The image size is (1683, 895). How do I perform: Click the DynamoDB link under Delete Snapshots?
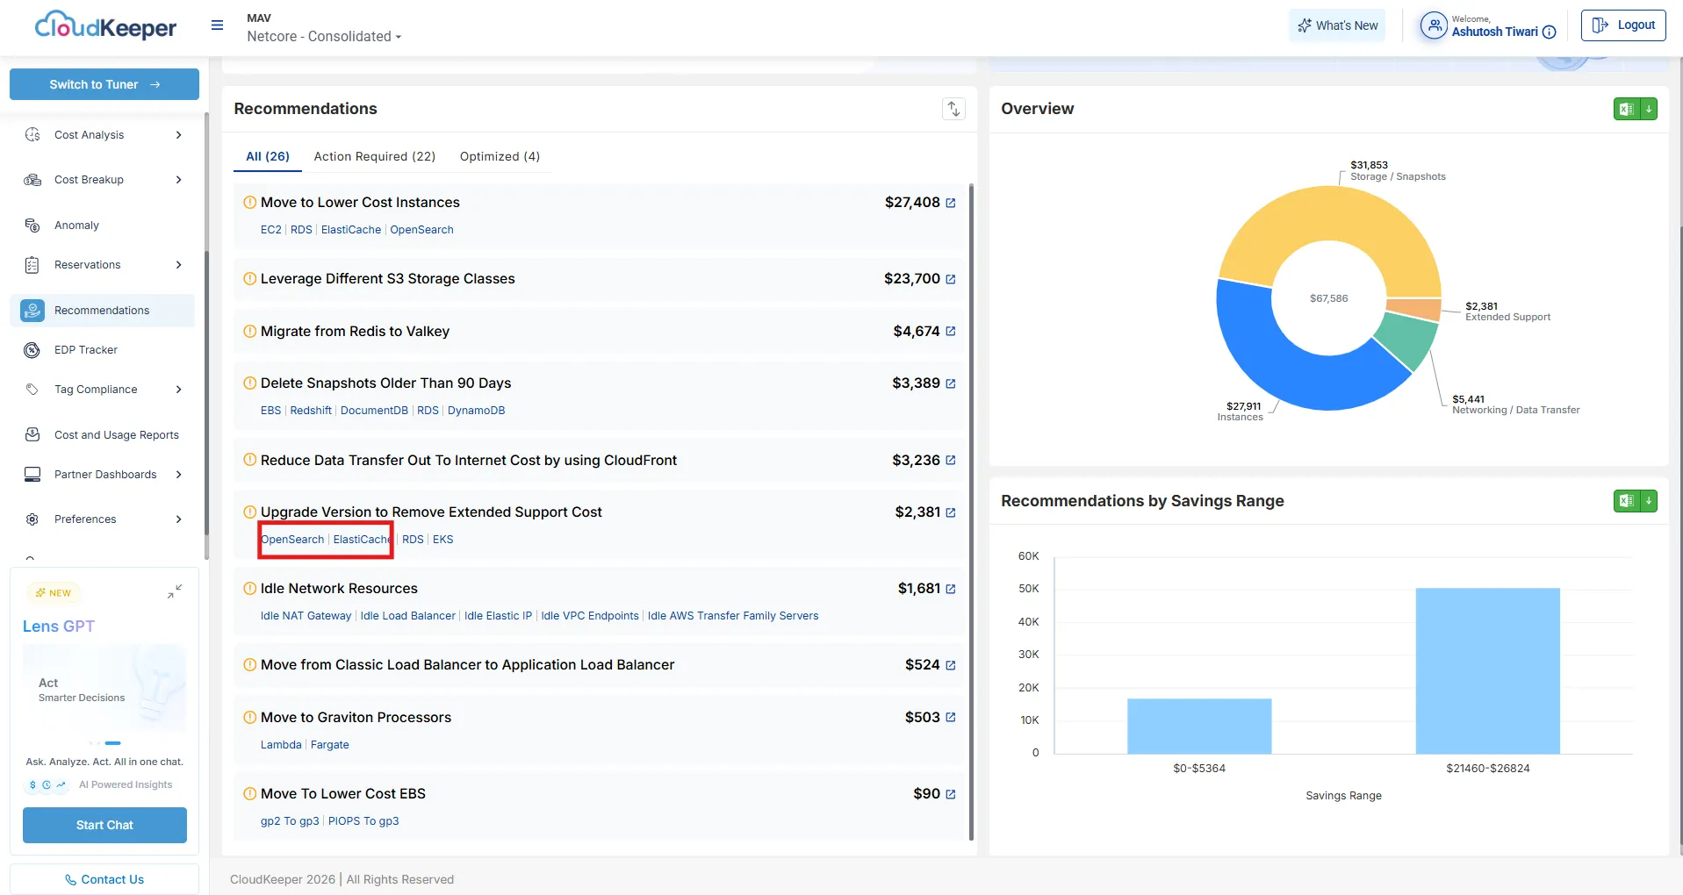coord(476,411)
